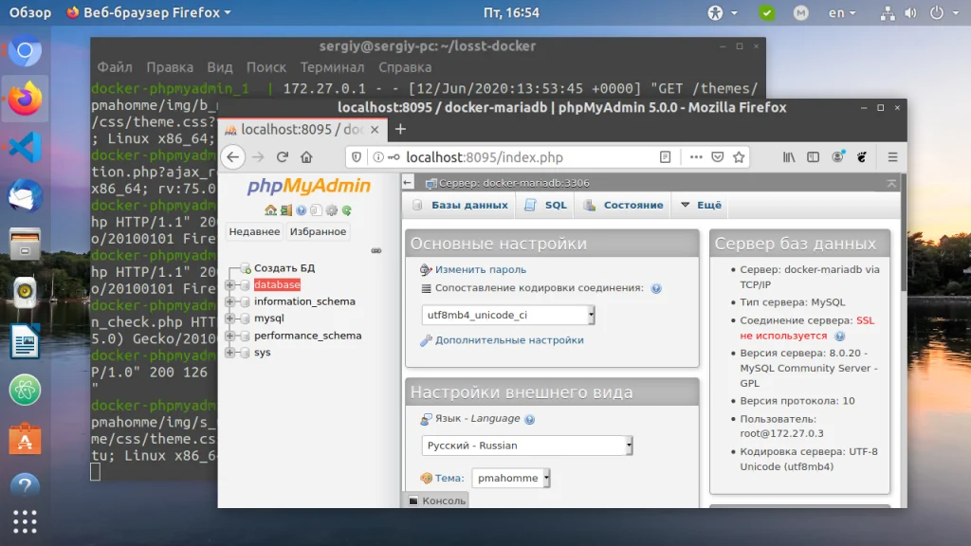The height and width of the screenshot is (546, 971).
Task: Click page vertical scrollbar in Firefox
Action: tap(904, 233)
